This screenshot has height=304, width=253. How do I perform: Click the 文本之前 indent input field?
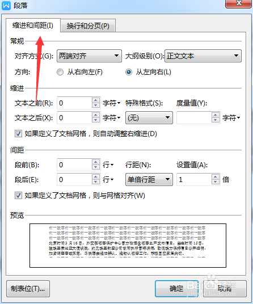(74, 103)
